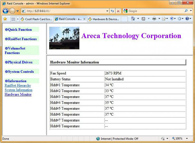Click the palm tree header photo
Image resolution: width=195 pixels, height=143 pixels.
[x=64, y=38]
